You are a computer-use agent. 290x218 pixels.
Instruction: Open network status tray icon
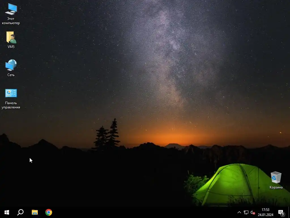(246, 212)
